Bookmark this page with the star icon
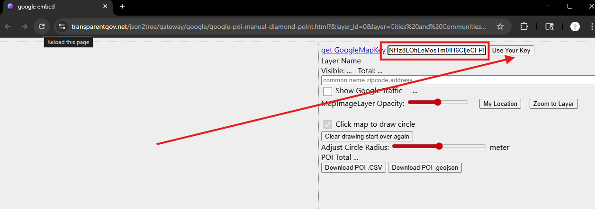 (500, 26)
